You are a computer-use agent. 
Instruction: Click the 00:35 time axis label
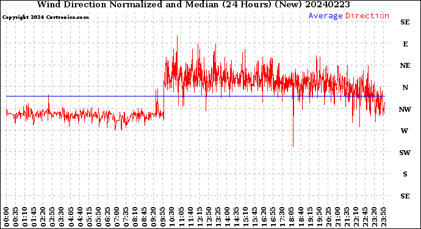pos(16,217)
